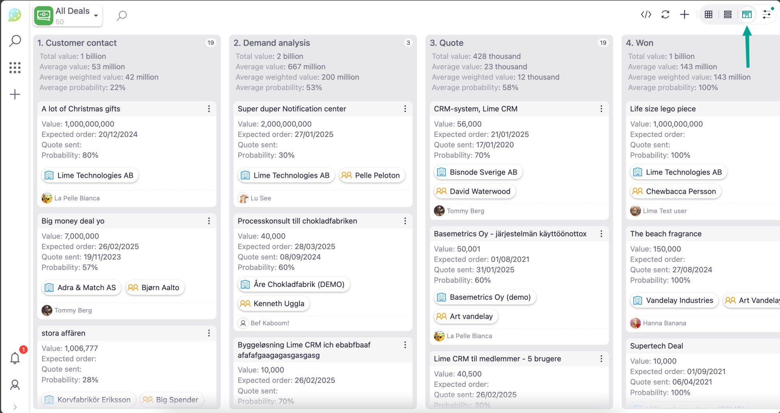Open search from the left sidebar

15,41
